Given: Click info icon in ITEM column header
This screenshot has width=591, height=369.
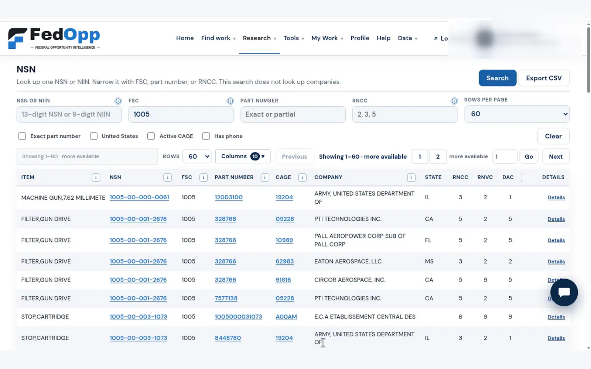Looking at the screenshot, I should point(96,177).
